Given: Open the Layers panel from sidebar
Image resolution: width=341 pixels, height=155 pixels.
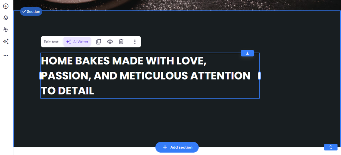Looking at the screenshot, I should click(6, 18).
